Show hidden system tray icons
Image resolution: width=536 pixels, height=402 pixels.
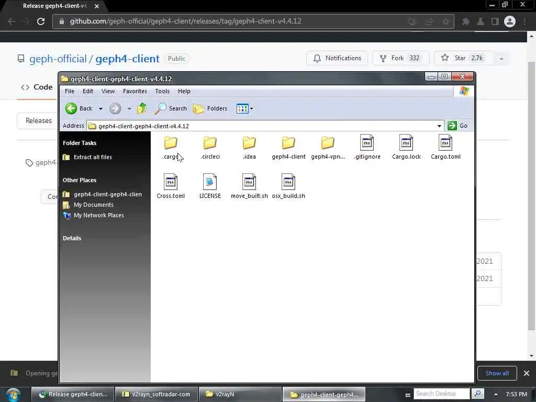click(496, 394)
